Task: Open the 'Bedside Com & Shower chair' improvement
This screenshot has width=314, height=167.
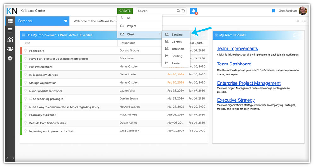Action: [x=48, y=123]
